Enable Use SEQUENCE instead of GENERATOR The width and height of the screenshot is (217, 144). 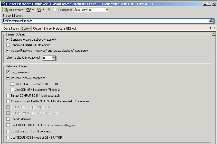8,137
